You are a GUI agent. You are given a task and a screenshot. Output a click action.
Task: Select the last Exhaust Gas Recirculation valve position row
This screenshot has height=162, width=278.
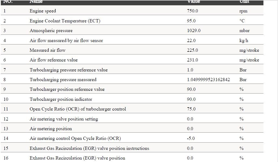[x=132, y=158]
